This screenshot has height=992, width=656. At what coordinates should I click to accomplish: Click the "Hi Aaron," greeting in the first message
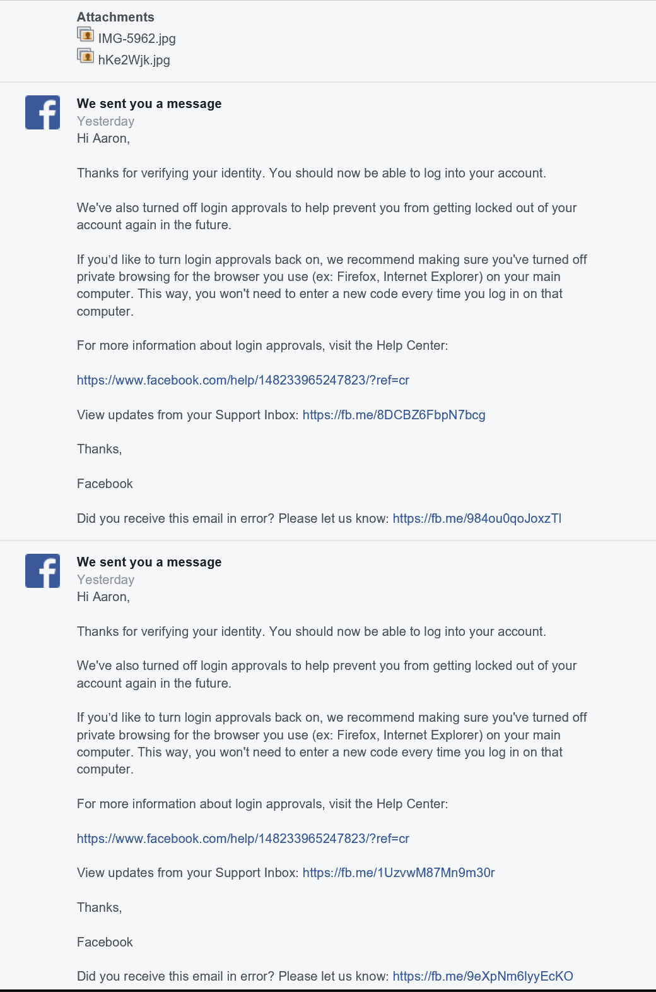[x=103, y=138]
